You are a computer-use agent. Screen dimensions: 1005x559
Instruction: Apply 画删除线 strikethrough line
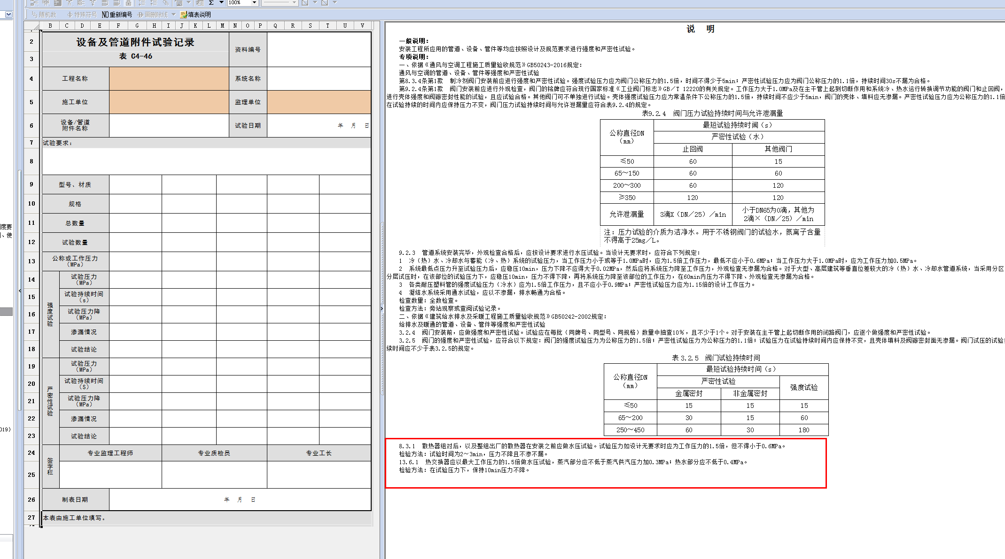153,15
